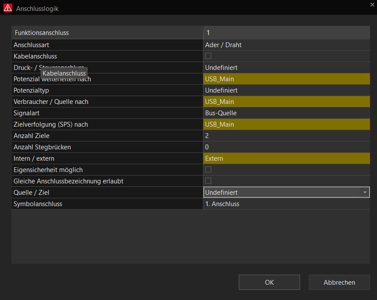Click the header cell showing '1'
377x300 pixels.
click(x=286, y=33)
